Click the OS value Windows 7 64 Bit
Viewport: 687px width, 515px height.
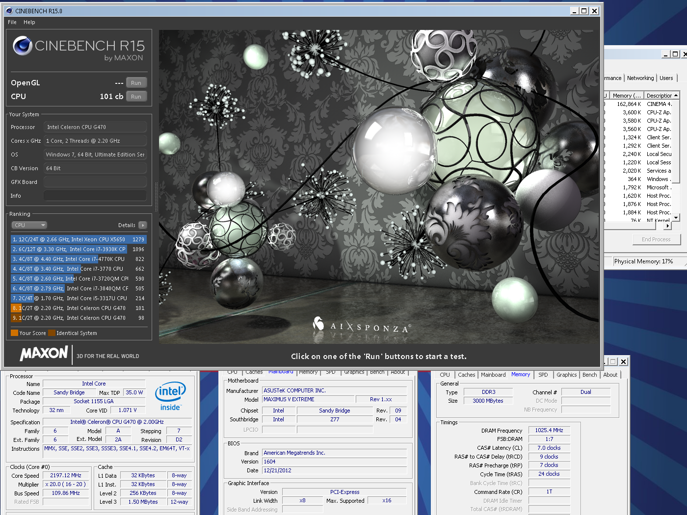click(x=95, y=154)
